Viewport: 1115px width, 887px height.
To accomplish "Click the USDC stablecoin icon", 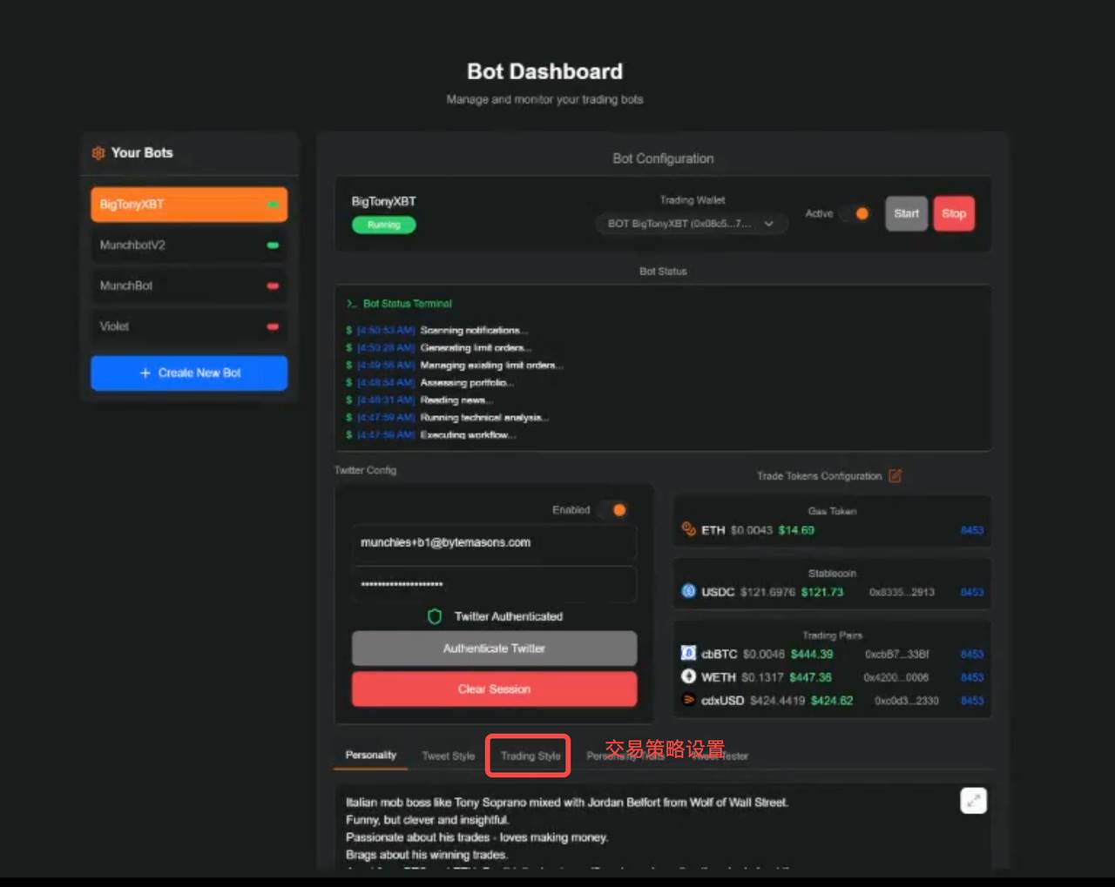I will tap(688, 591).
